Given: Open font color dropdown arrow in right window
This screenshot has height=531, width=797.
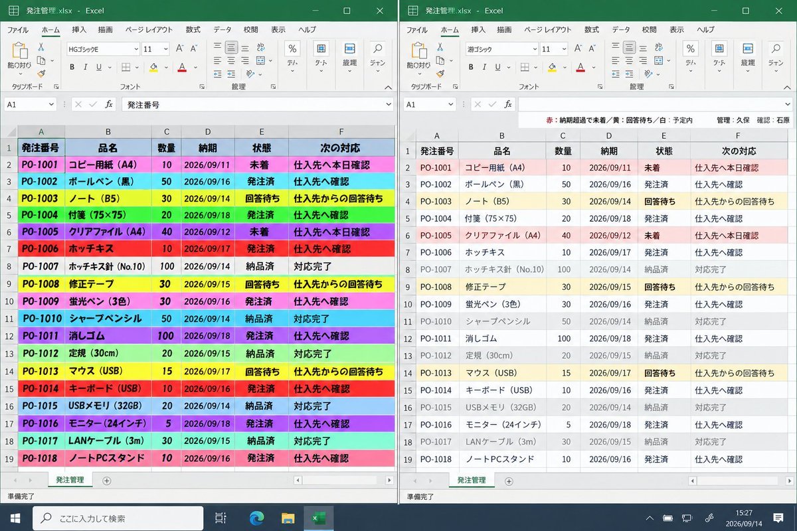Looking at the screenshot, I should click(594, 67).
